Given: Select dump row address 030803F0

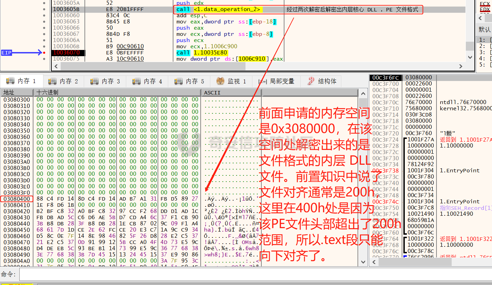Looking at the screenshot, I should point(17,193).
